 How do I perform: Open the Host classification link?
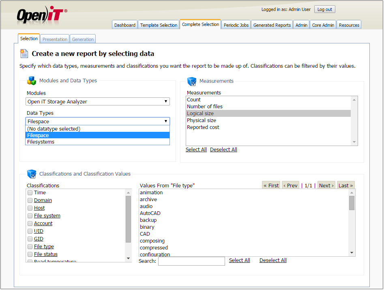click(39, 208)
